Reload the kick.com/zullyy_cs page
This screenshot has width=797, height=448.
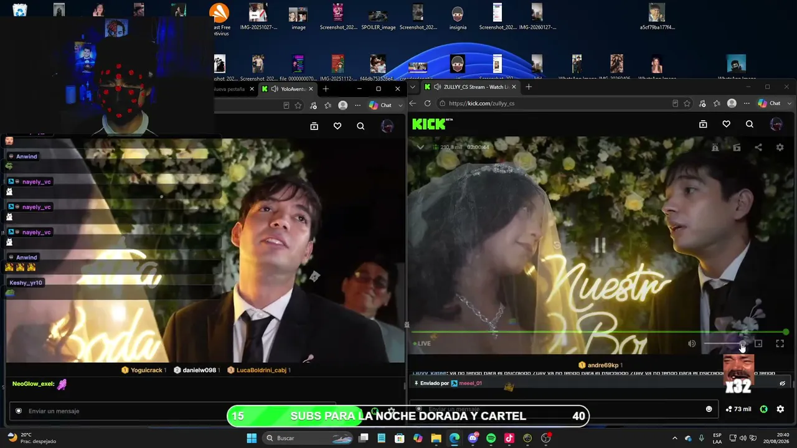pos(427,103)
